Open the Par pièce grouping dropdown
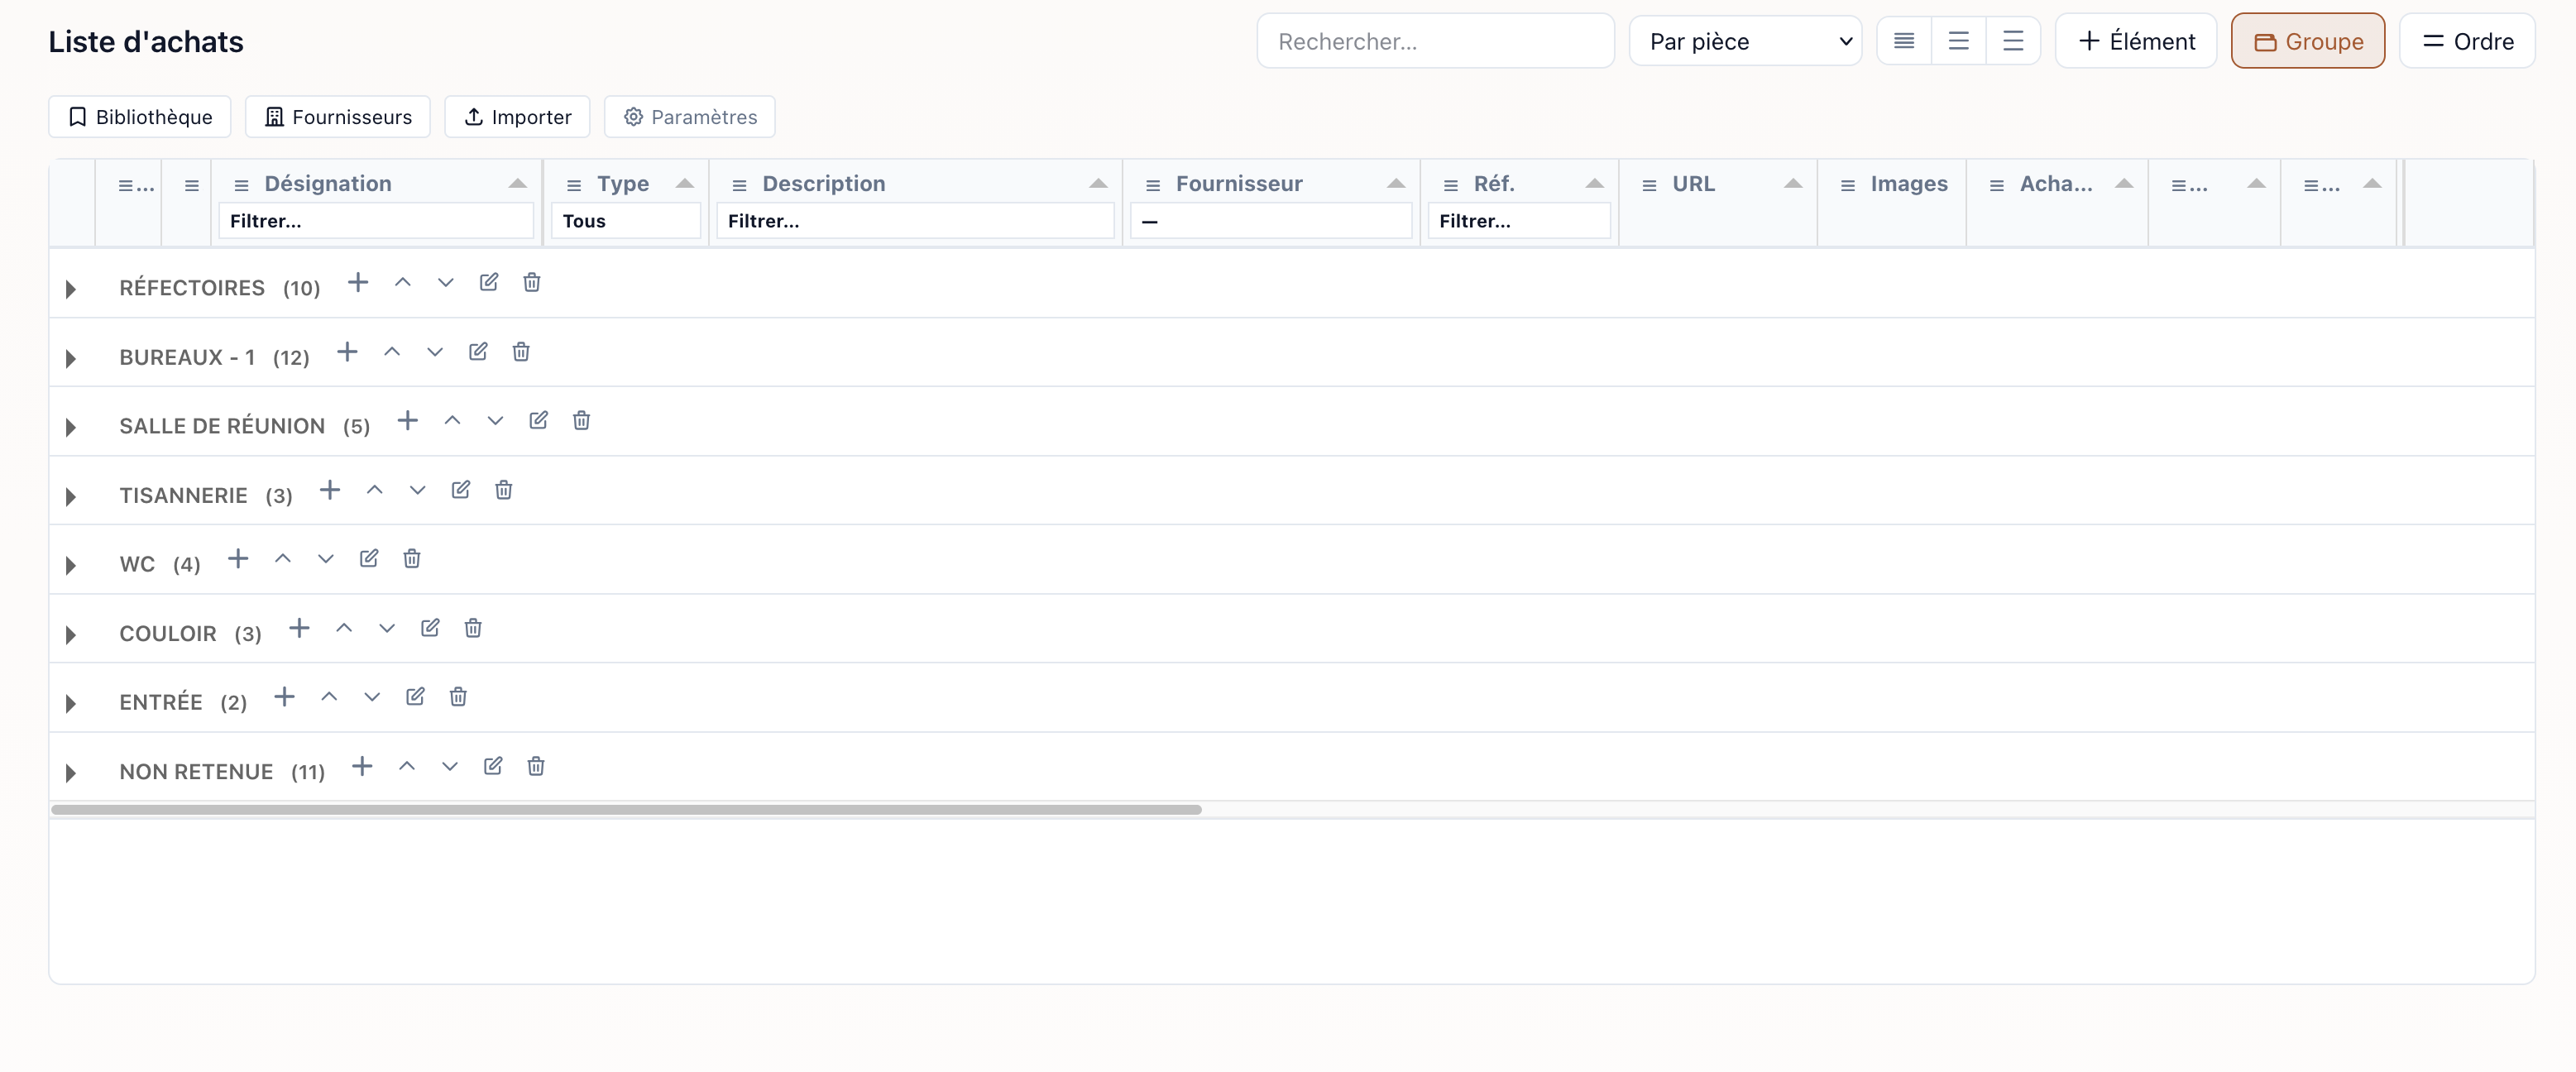The image size is (2576, 1072). point(1745,41)
